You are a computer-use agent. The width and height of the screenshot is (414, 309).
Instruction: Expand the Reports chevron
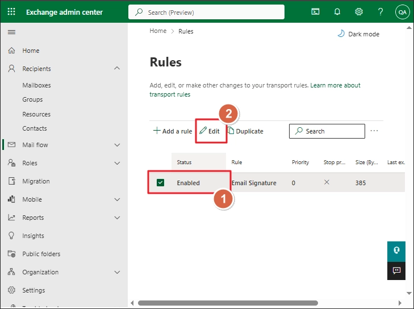point(117,218)
